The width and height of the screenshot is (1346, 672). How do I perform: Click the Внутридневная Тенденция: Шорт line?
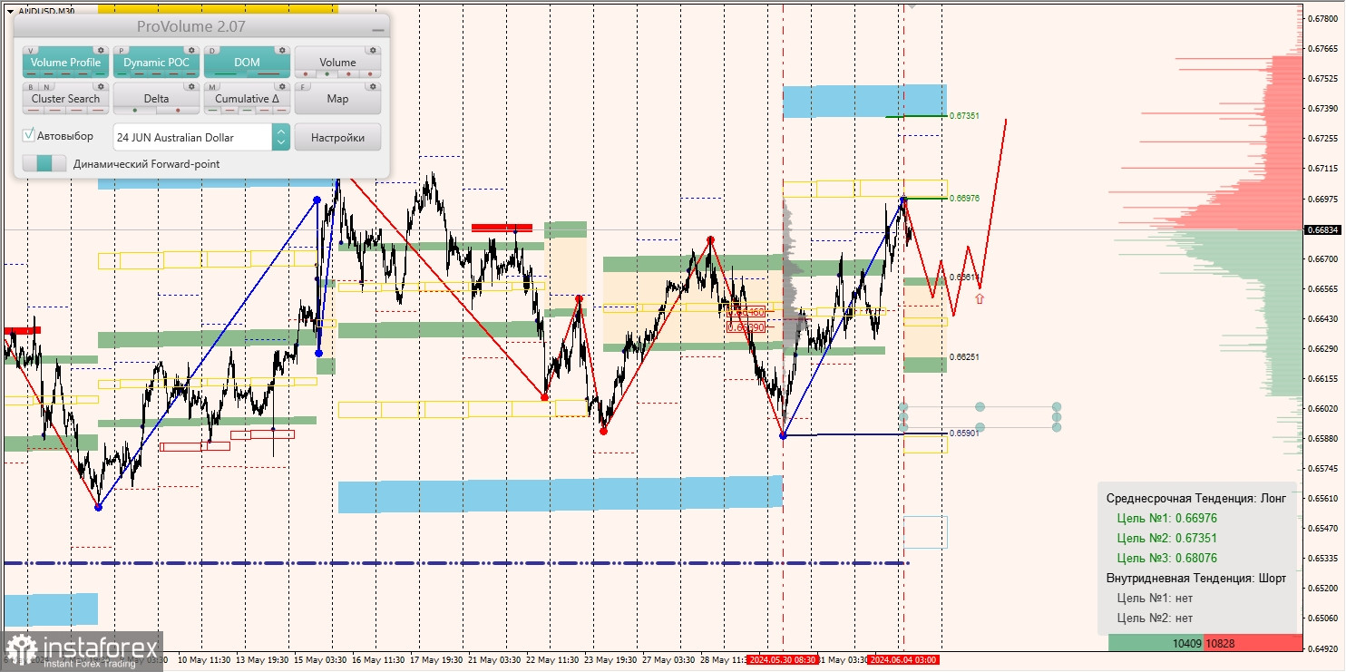click(x=1196, y=579)
